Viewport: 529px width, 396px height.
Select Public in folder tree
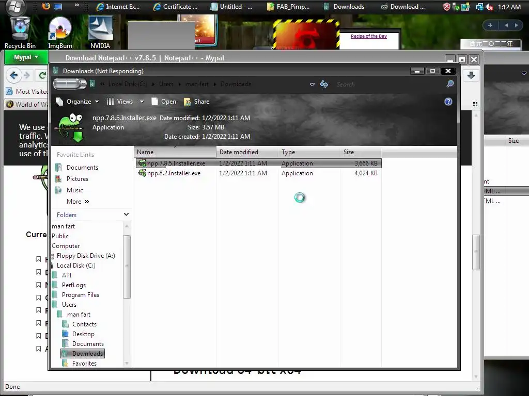coord(60,236)
